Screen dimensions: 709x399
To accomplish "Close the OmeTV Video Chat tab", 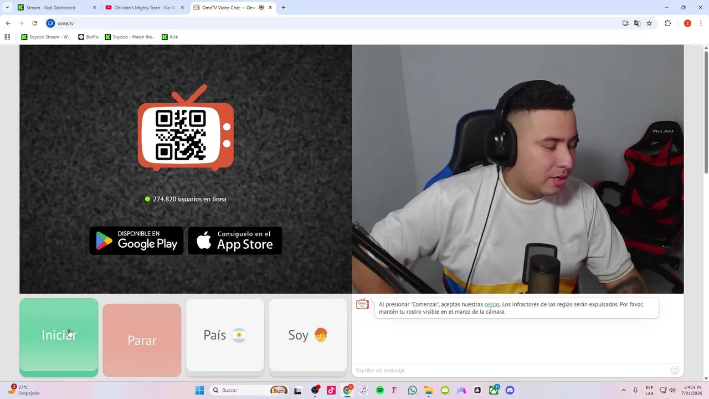I will coord(270,8).
